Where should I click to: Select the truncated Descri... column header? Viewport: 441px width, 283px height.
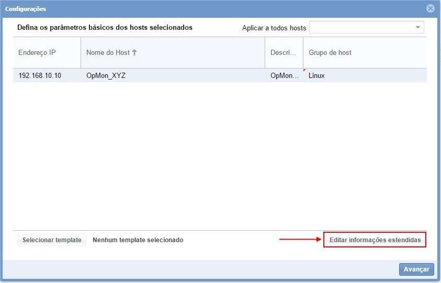tap(284, 52)
